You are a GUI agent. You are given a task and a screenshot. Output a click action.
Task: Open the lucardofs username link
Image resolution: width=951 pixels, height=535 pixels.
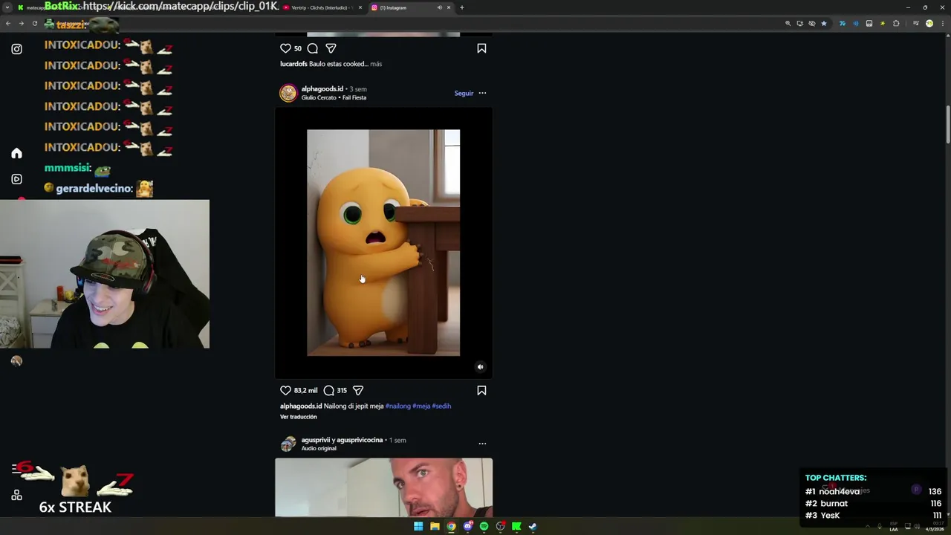(293, 64)
